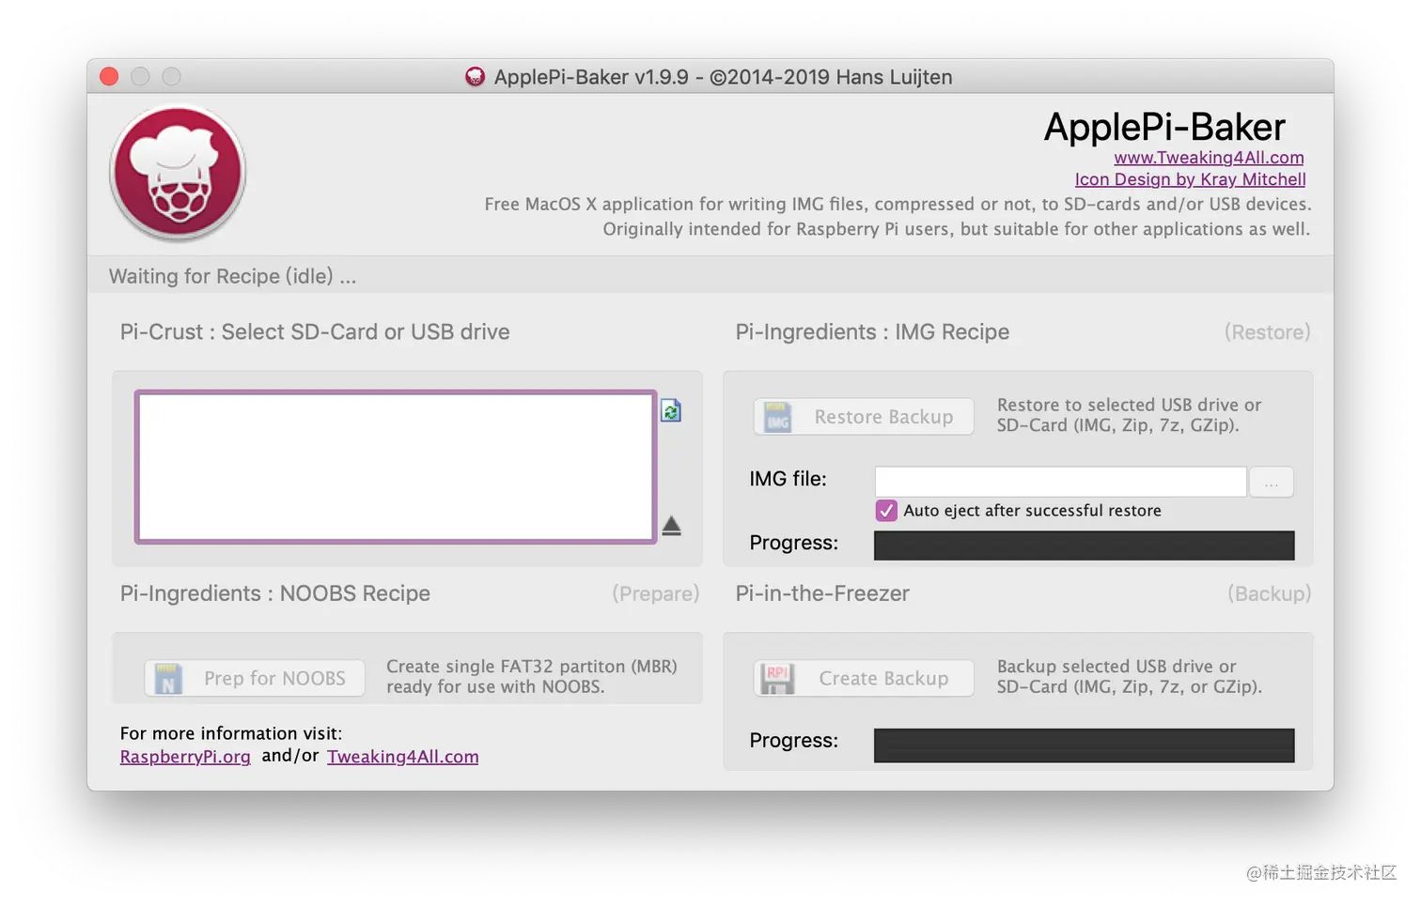Open the Icon Design by Kray Mitchell link

[1190, 179]
